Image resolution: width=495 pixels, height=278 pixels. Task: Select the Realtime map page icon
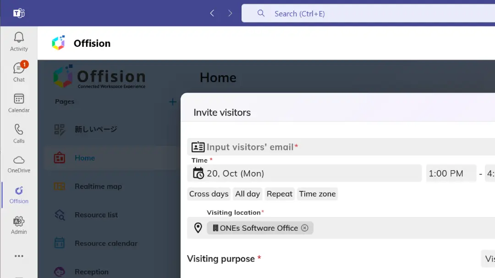tap(60, 186)
